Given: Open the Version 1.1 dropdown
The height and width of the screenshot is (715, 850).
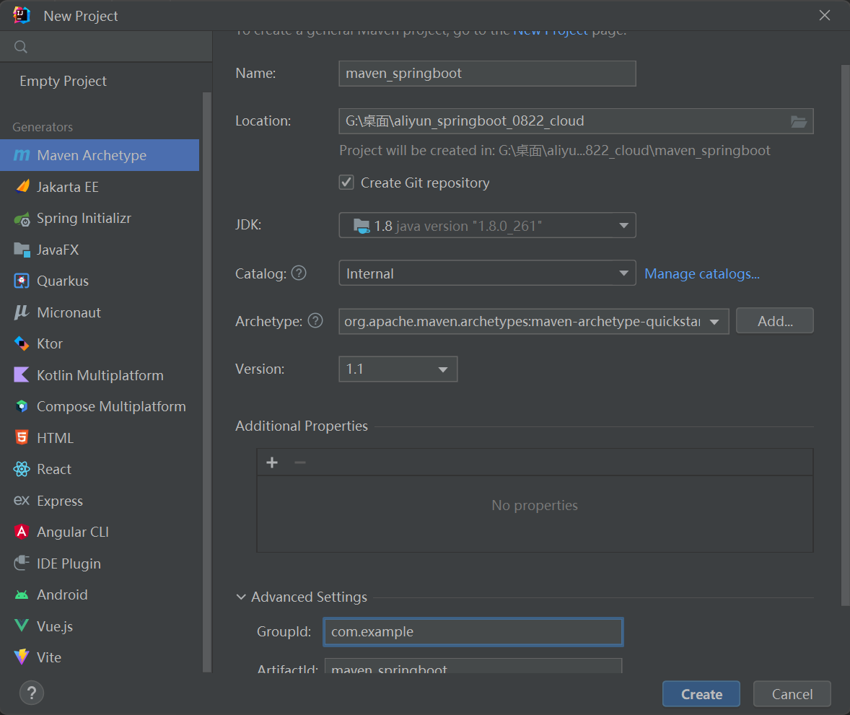Looking at the screenshot, I should point(398,369).
